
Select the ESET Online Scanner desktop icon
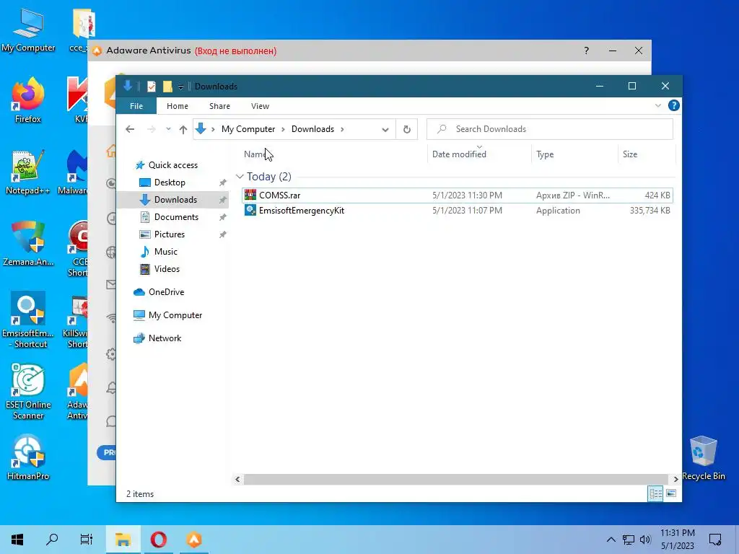pos(28,392)
